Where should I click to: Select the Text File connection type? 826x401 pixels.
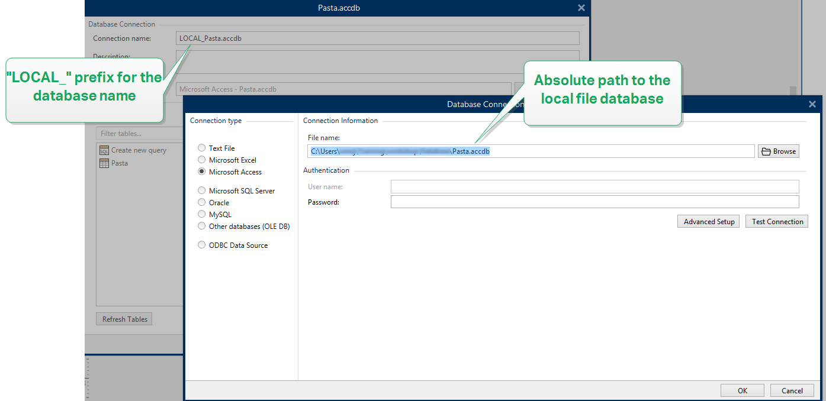[x=201, y=148]
